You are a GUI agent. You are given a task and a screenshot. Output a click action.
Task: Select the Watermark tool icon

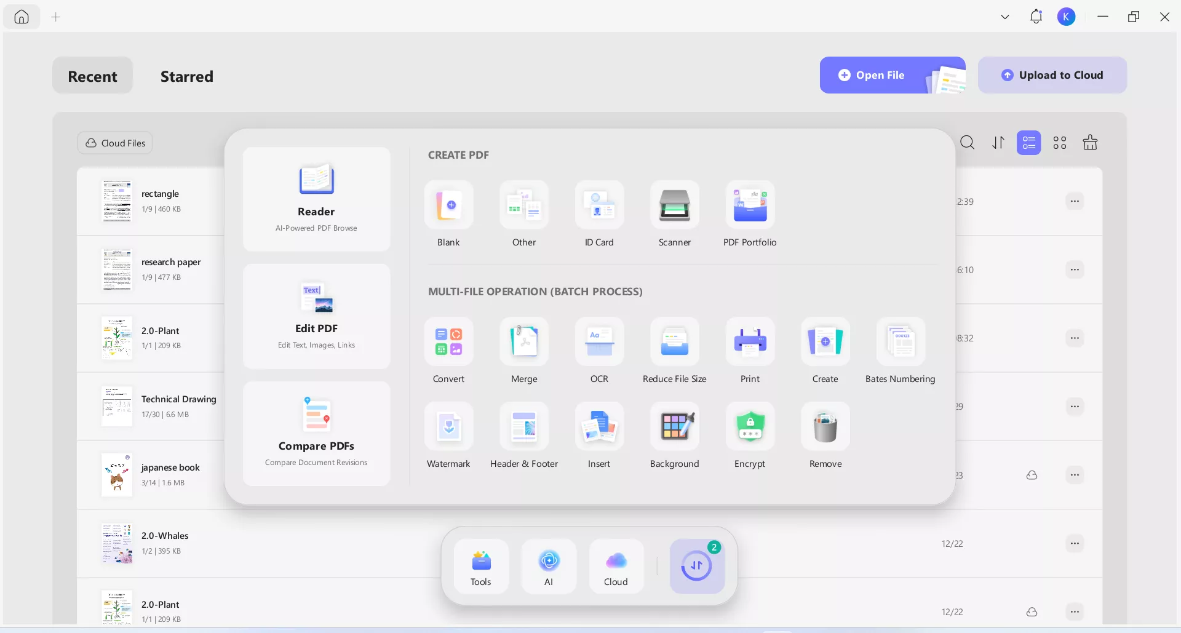click(x=449, y=426)
